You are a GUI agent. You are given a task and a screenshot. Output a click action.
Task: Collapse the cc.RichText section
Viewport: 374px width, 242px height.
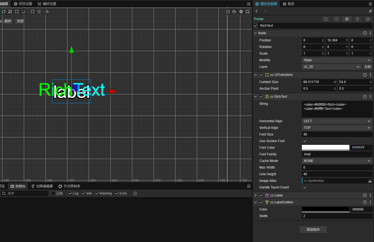coord(255,97)
